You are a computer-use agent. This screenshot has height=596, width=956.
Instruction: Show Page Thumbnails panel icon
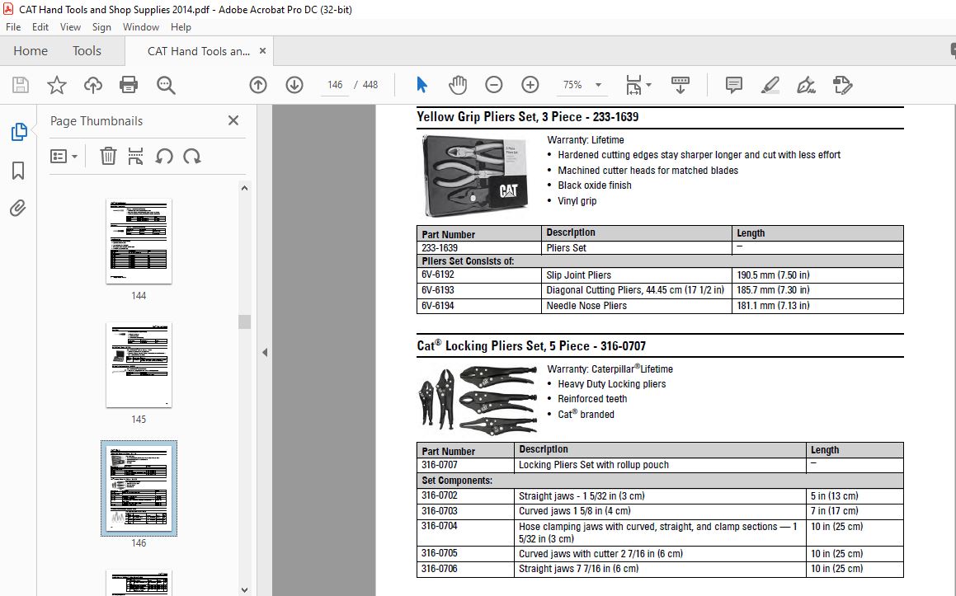coord(19,132)
